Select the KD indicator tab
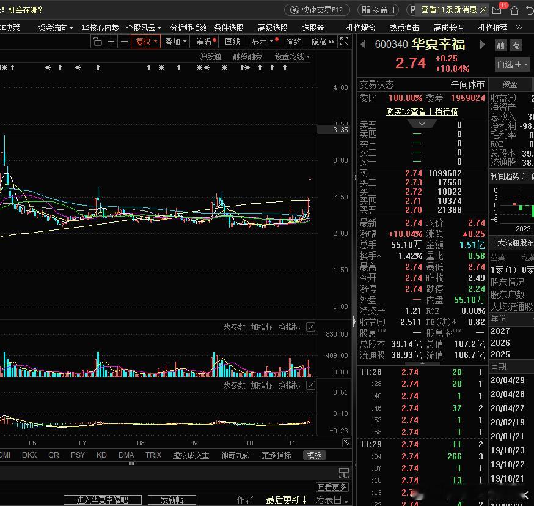Image resolution: width=534 pixels, height=506 pixels. click(x=101, y=455)
